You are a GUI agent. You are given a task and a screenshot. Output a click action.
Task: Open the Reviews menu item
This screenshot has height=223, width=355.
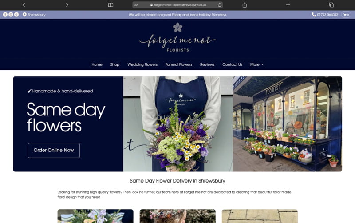pyautogui.click(x=207, y=64)
